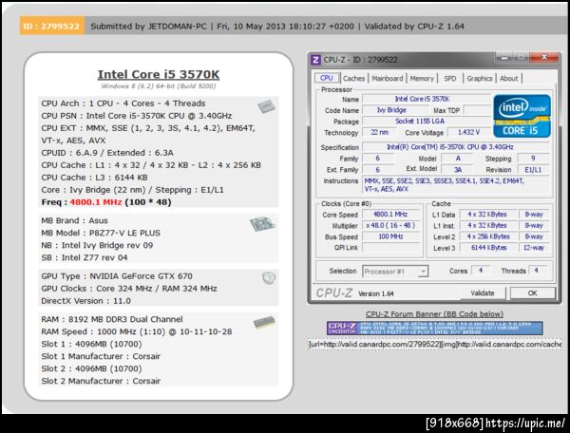
Task: Click the GPU Type NVIDIA GeForce GTX 670 line
Action: (x=117, y=276)
